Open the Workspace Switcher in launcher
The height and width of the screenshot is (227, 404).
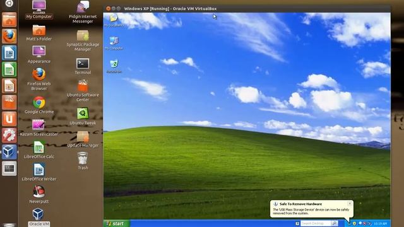point(9,168)
